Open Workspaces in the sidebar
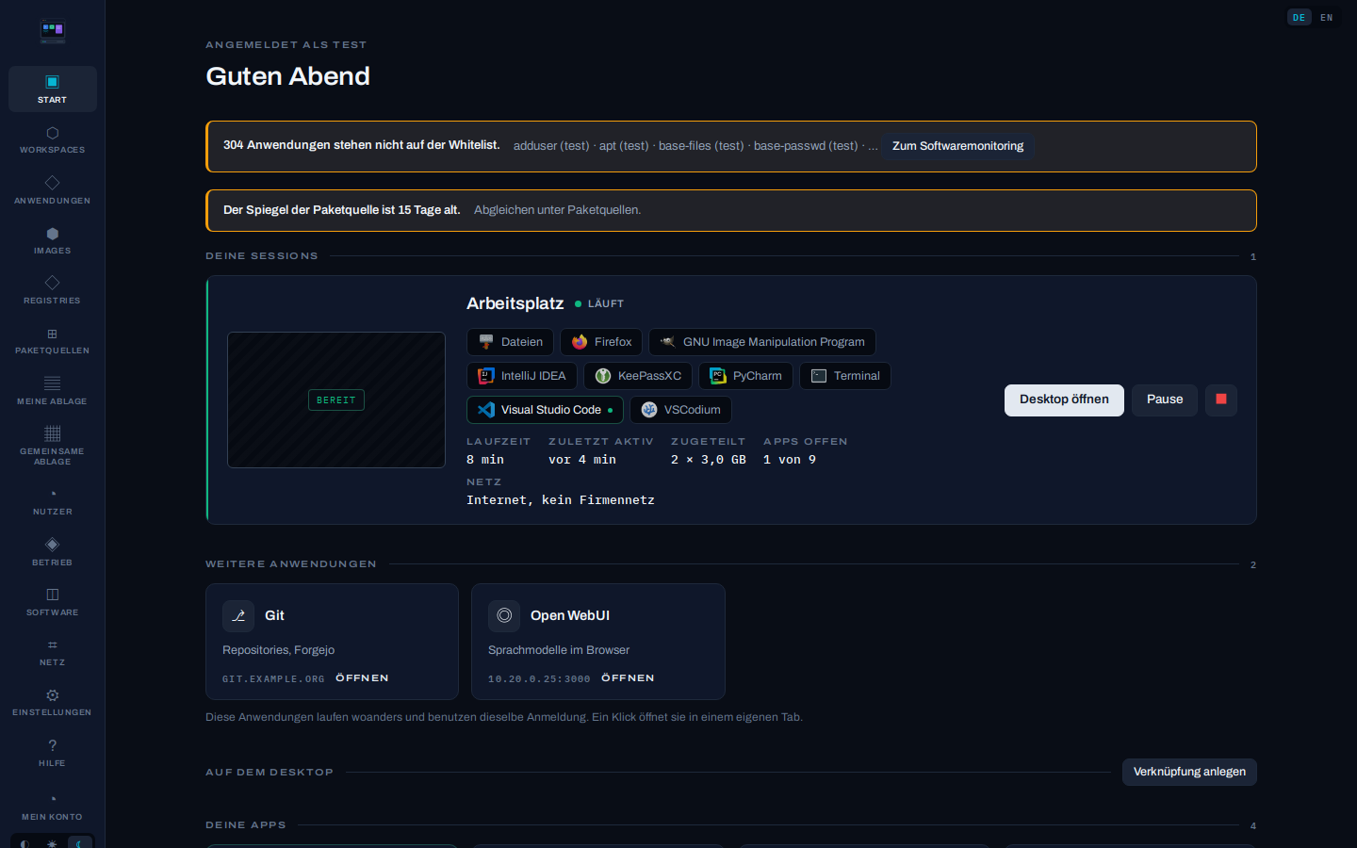 [x=53, y=139]
